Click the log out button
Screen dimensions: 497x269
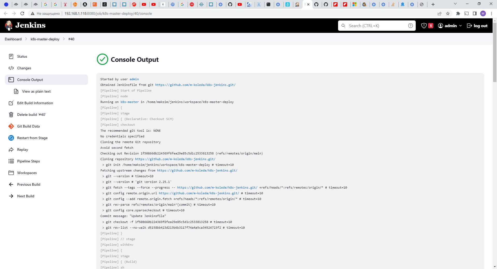(x=477, y=26)
